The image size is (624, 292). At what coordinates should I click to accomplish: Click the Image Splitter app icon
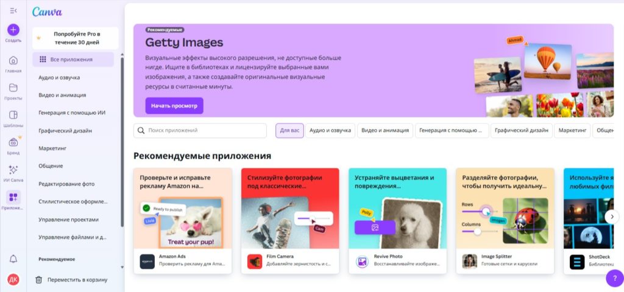(470, 262)
